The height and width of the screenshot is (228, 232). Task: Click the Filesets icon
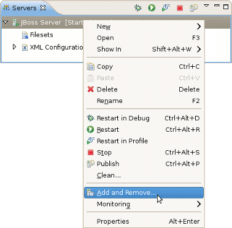(x=25, y=35)
